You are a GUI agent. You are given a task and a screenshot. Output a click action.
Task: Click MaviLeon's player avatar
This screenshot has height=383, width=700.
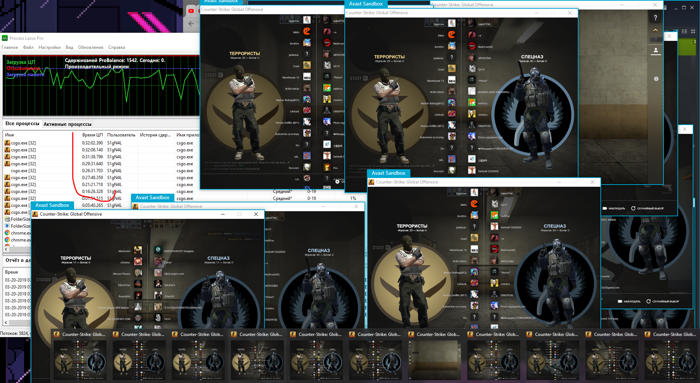coord(138,250)
